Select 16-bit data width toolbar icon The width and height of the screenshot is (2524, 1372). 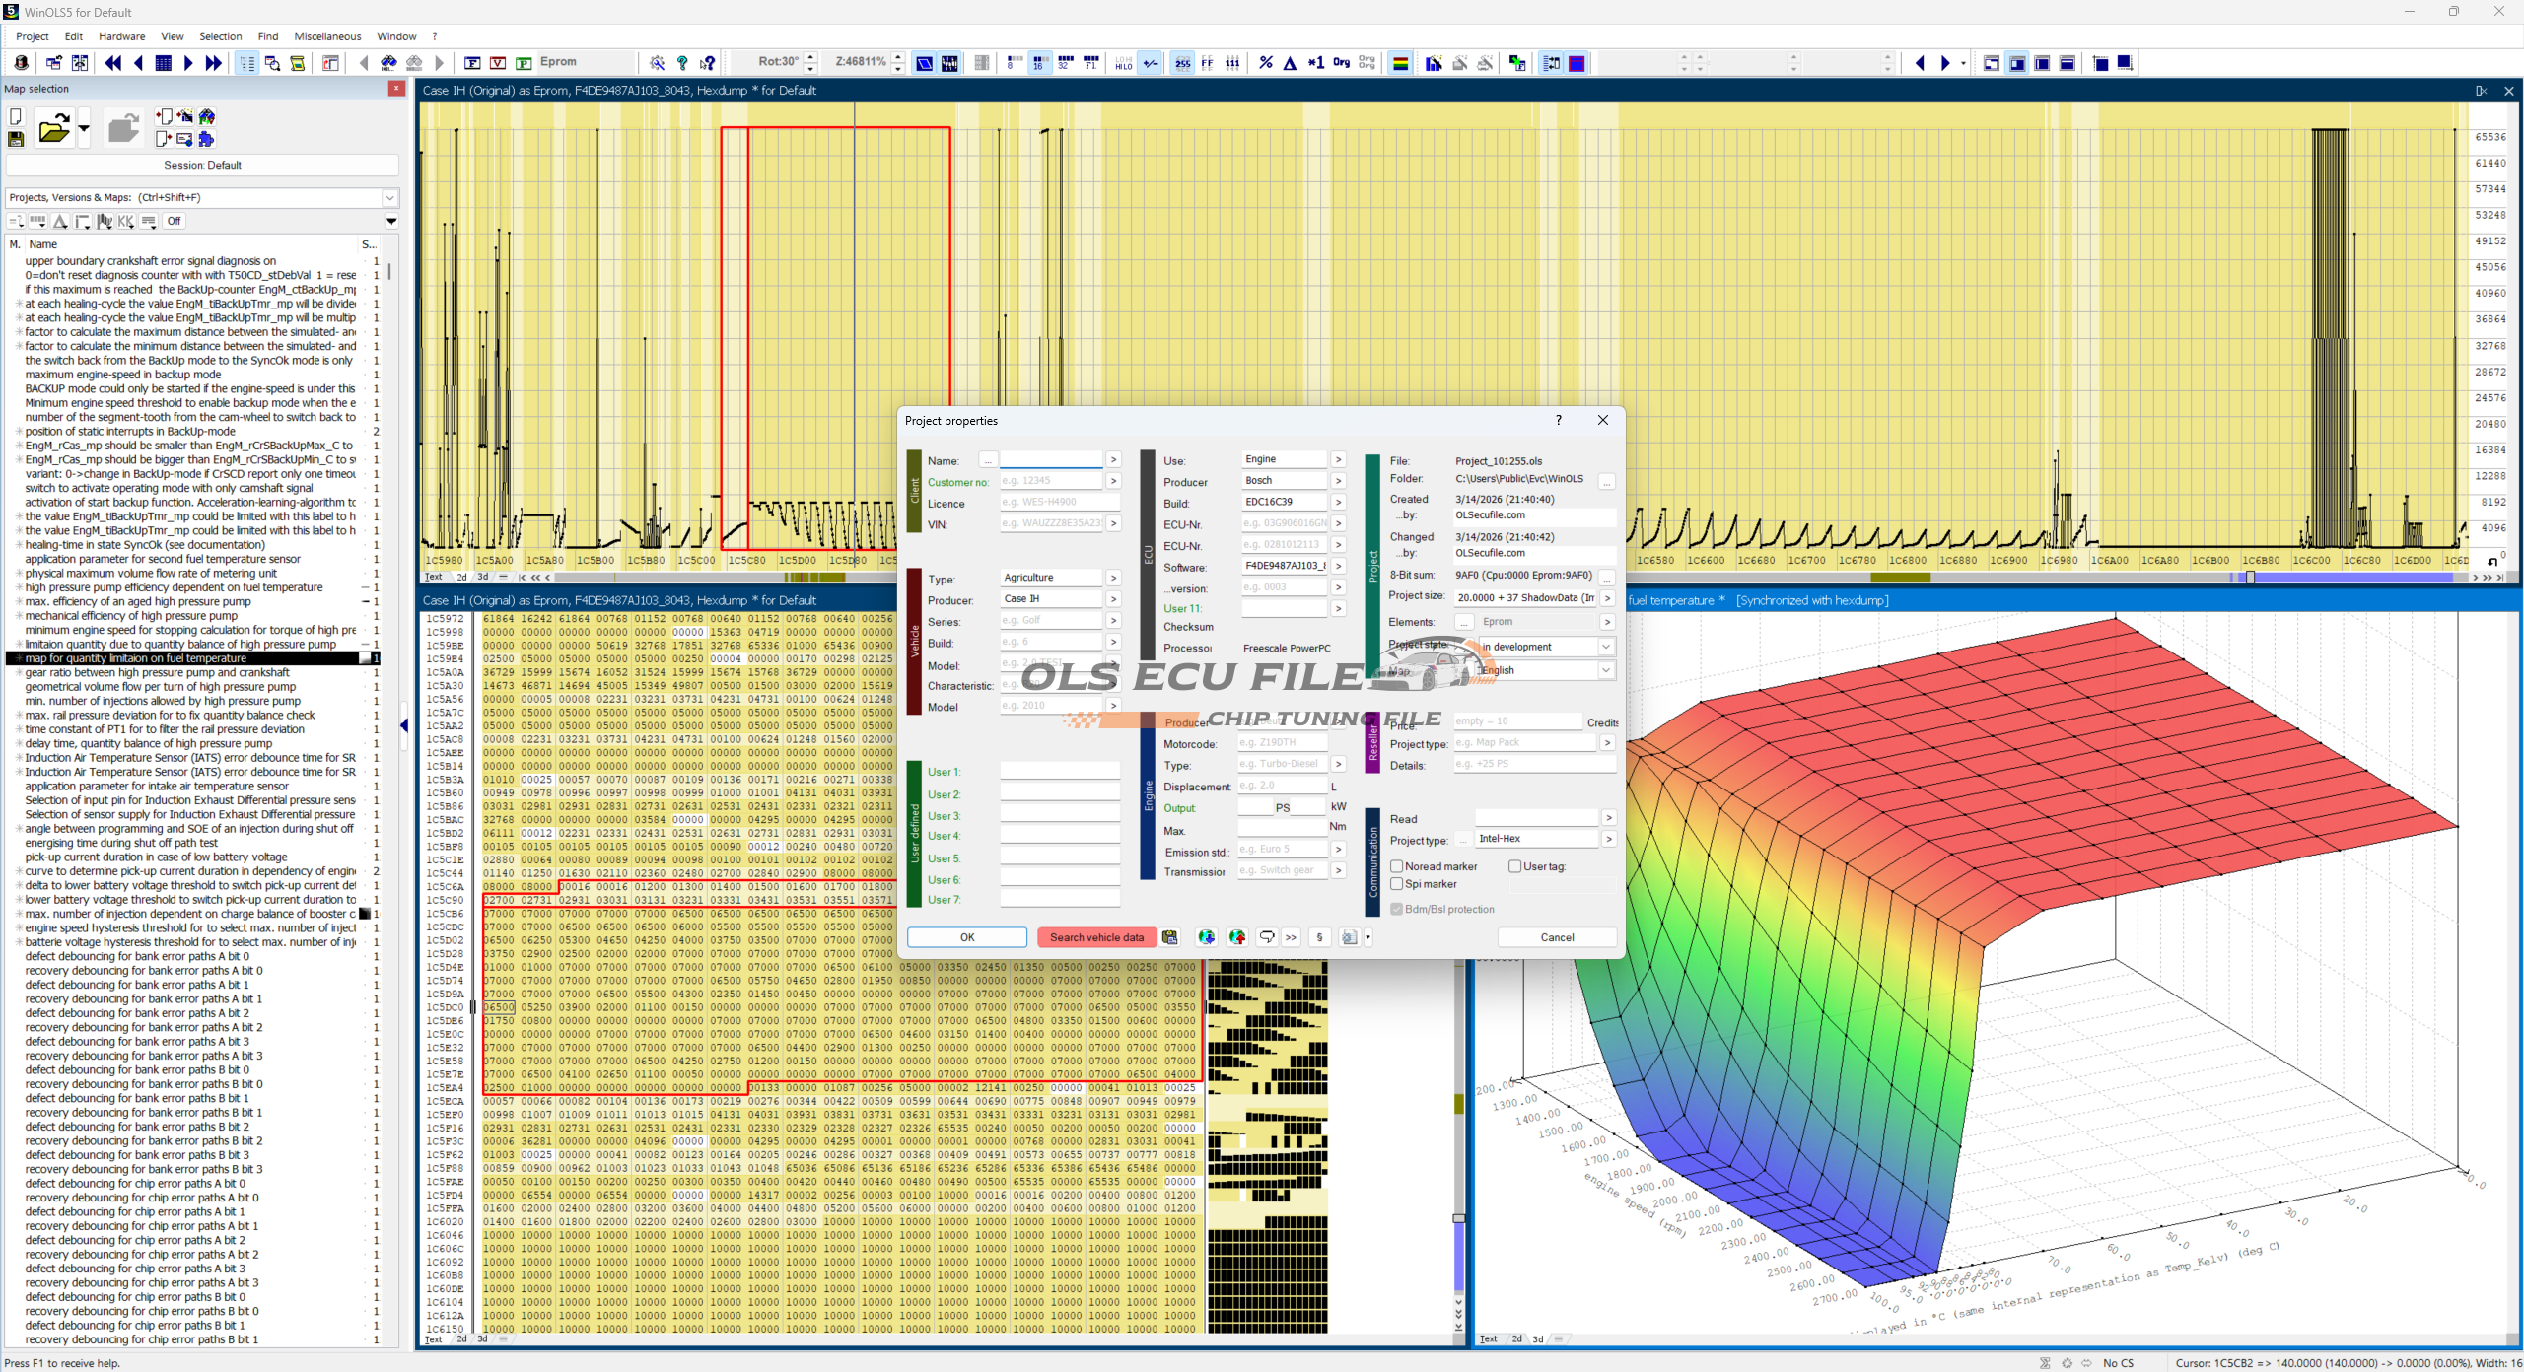click(x=1039, y=63)
